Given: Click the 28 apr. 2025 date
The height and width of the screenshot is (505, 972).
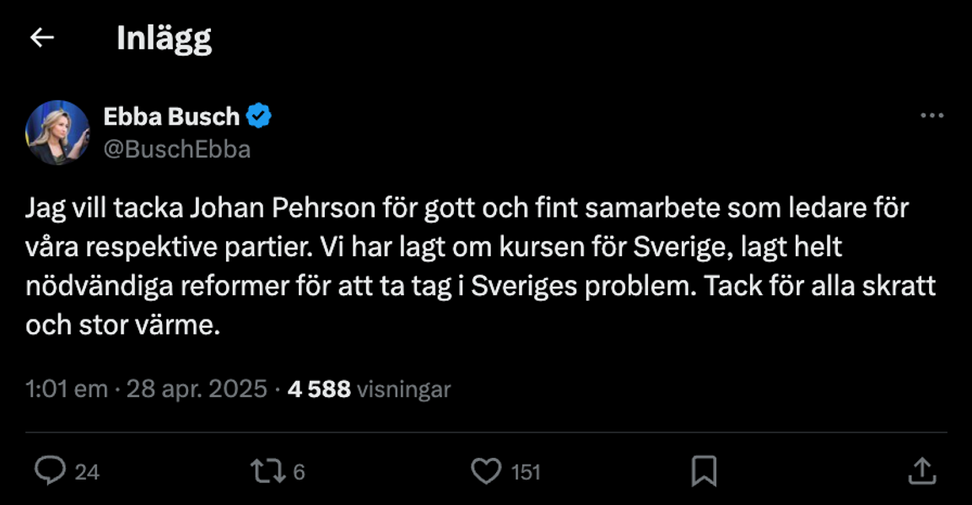Looking at the screenshot, I should (197, 389).
